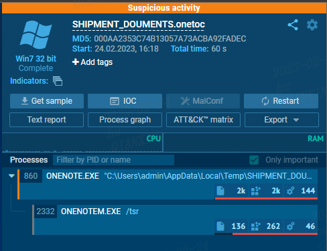This screenshot has width=327, height=251.
Task: Focus the Filter by PID or name field
Action: pos(113,160)
